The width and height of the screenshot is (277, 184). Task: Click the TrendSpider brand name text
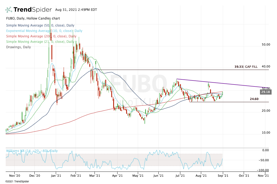point(33,9)
